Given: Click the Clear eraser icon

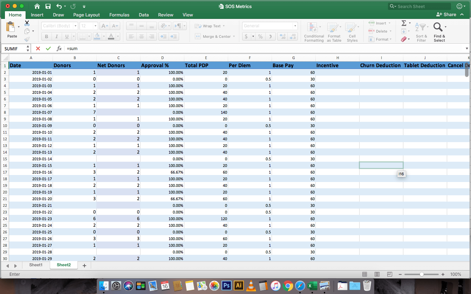Looking at the screenshot, I should coord(404,39).
